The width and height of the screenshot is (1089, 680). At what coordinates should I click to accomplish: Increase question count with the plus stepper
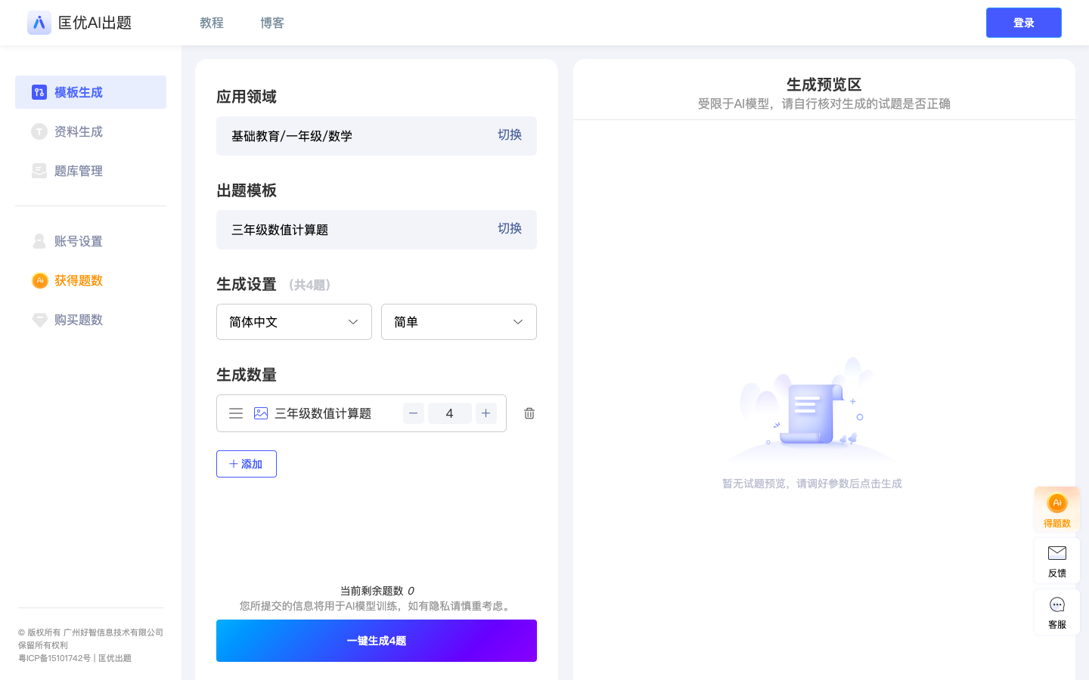click(x=486, y=413)
